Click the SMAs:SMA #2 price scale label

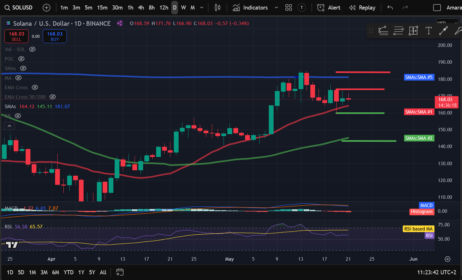coord(419,138)
